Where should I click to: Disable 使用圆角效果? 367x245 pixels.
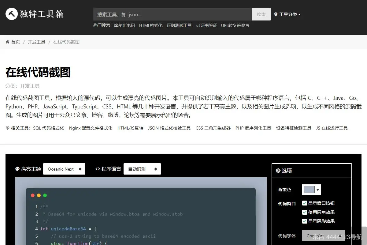coord(304,212)
